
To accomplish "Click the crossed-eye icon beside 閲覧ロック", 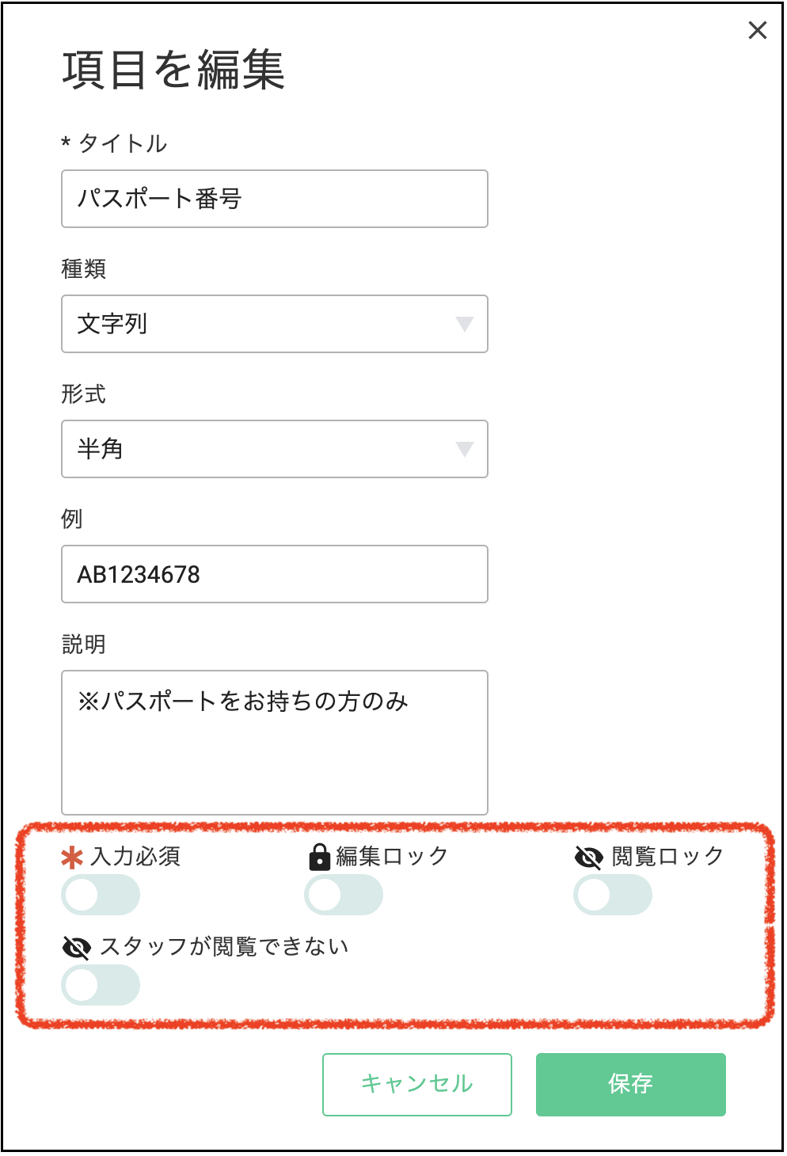I will pos(588,857).
